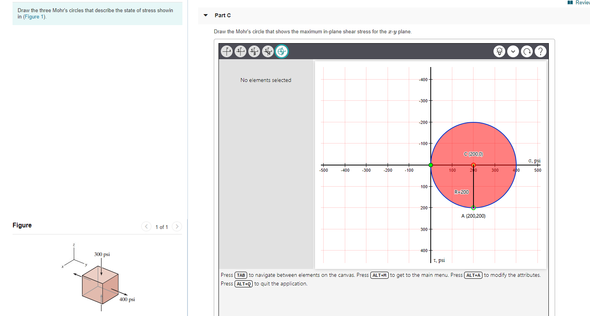Click the -400 tick label on τ axis
Screen dimensions: 590x316
click(423, 80)
